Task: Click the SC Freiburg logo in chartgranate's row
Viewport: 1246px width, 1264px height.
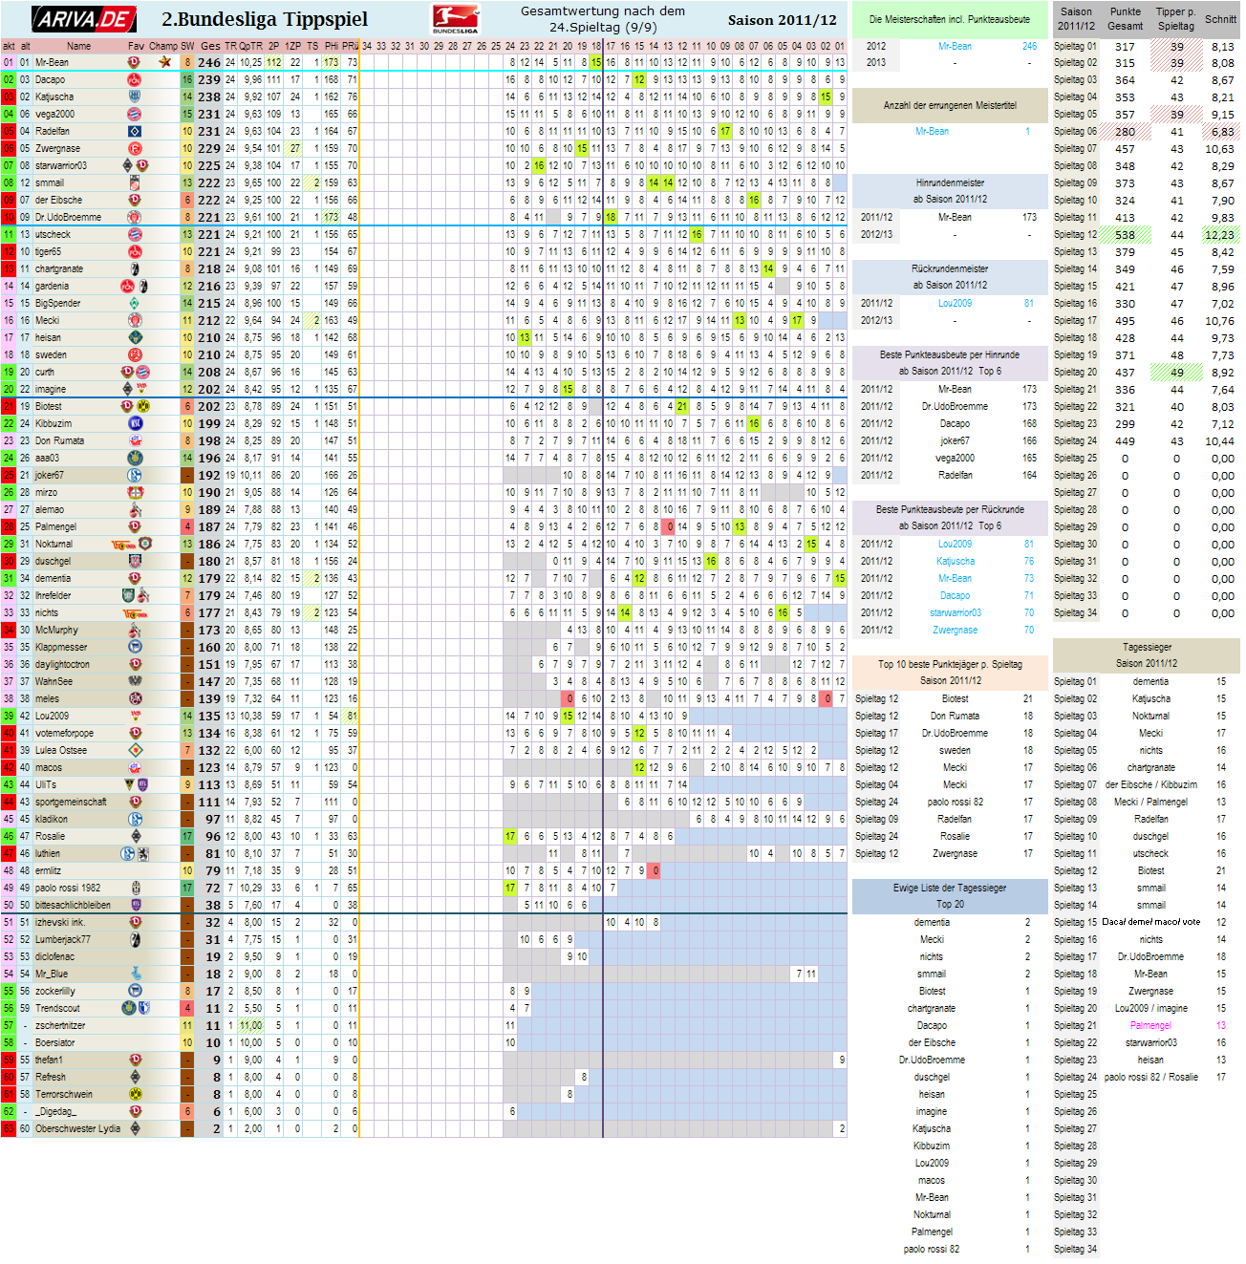Action: tap(134, 268)
